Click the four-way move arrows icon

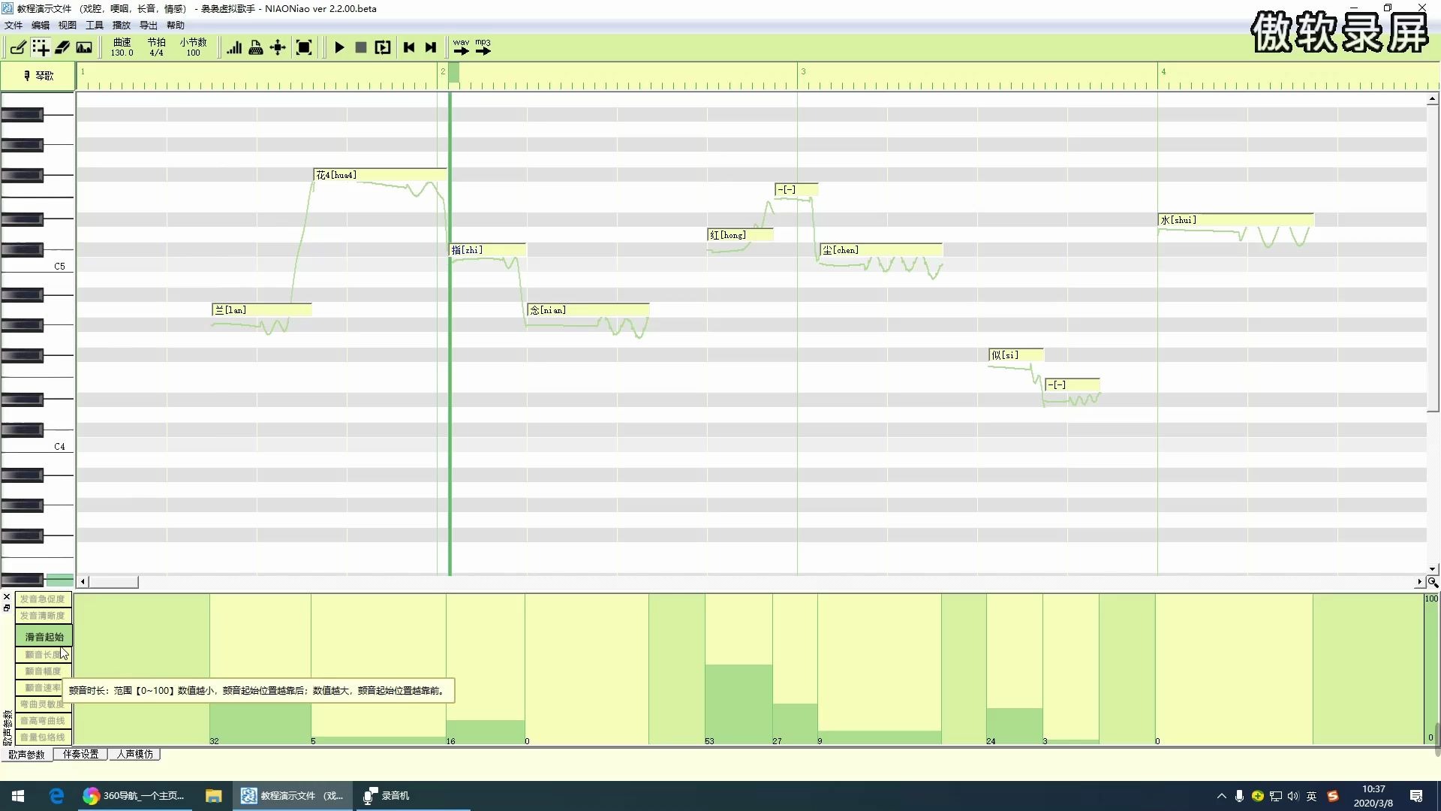(x=278, y=47)
